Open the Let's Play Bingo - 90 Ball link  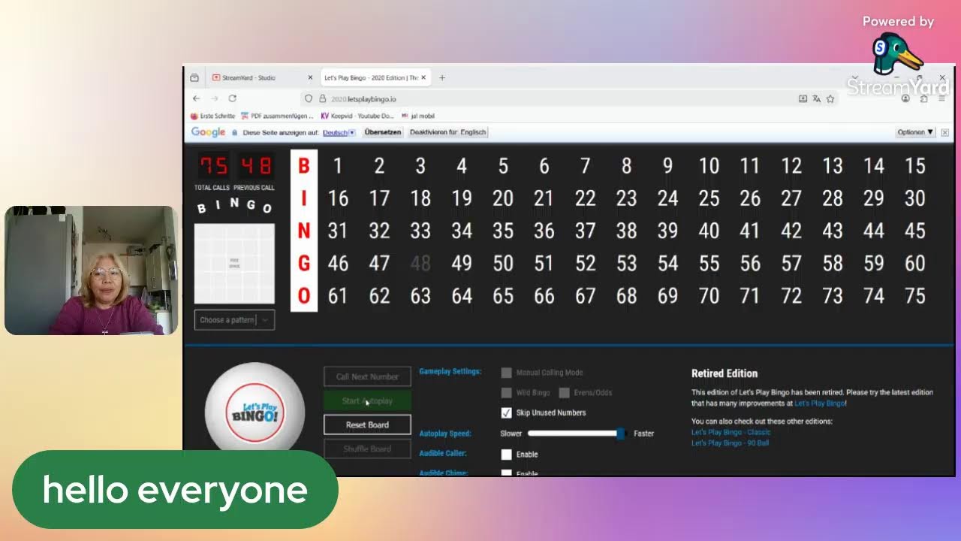731,443
